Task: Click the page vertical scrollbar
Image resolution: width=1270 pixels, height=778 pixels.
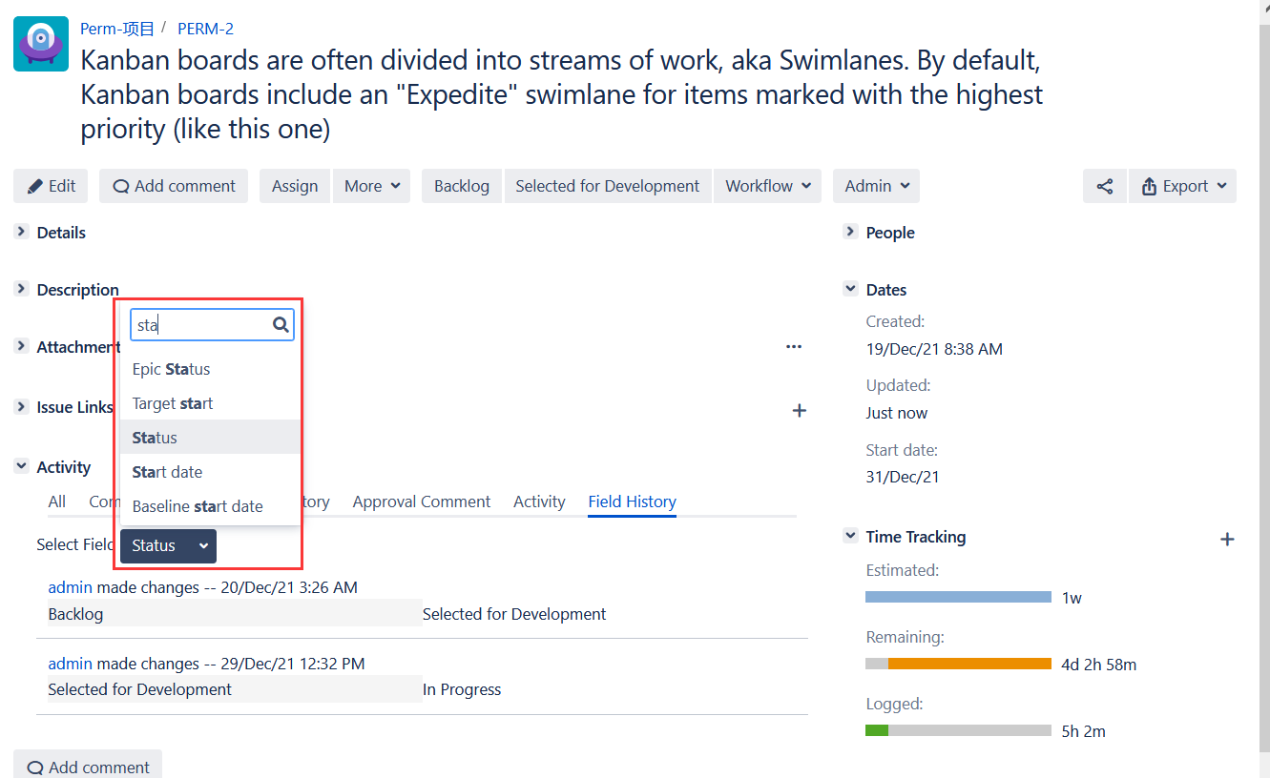Action: point(1263,389)
